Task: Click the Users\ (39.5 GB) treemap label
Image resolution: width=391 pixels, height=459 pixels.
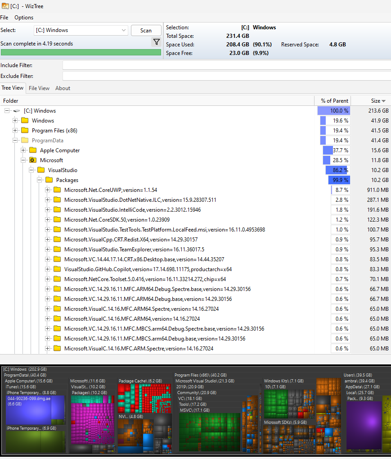Action: [358, 375]
